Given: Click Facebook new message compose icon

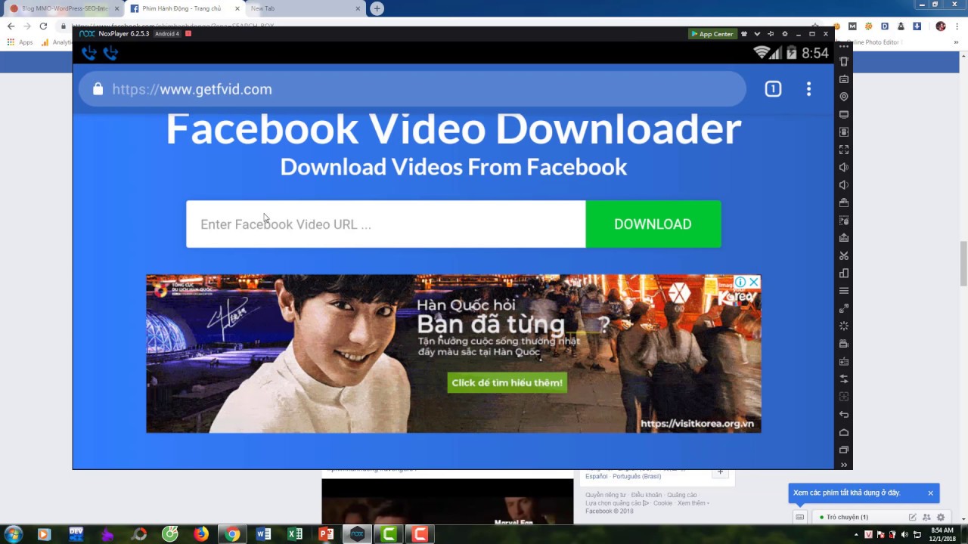Looking at the screenshot, I should [913, 517].
